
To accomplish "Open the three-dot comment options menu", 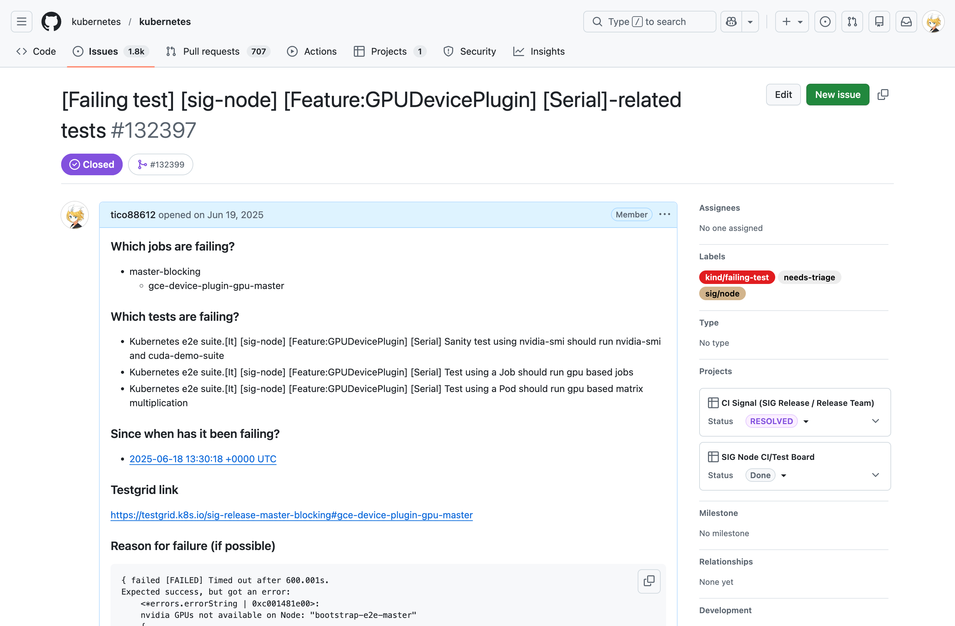I will pyautogui.click(x=664, y=214).
